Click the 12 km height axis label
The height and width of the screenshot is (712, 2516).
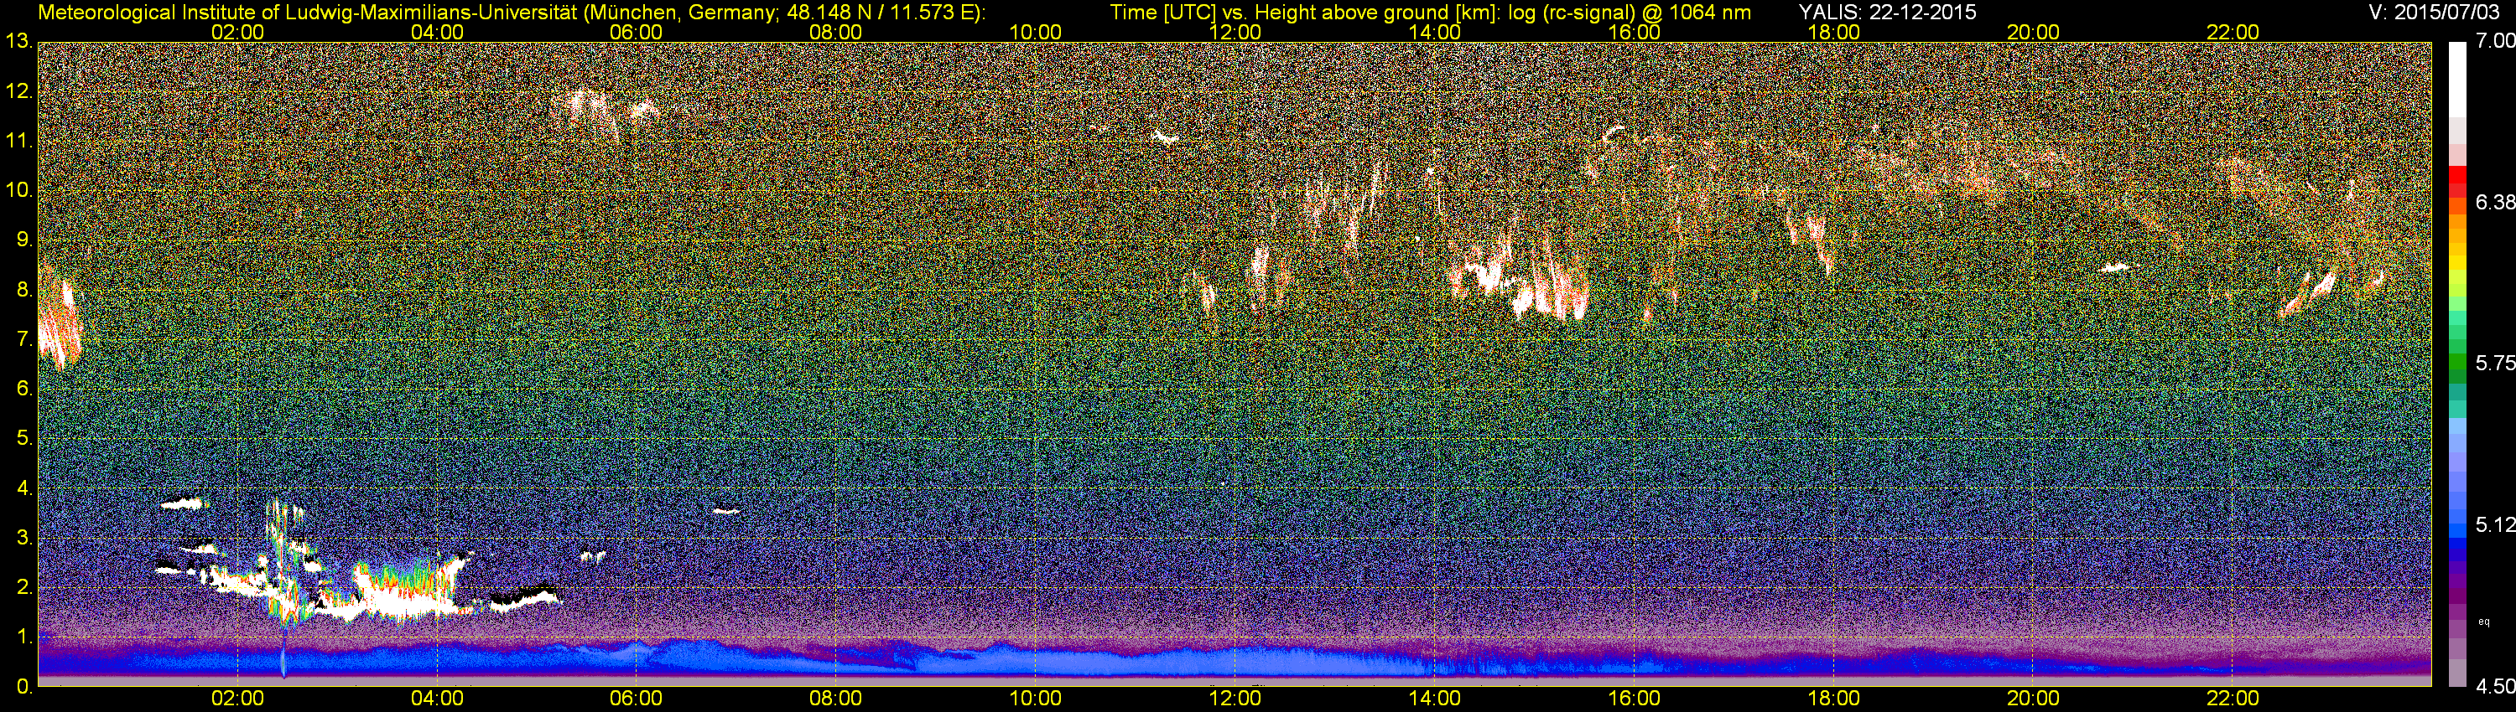(18, 91)
